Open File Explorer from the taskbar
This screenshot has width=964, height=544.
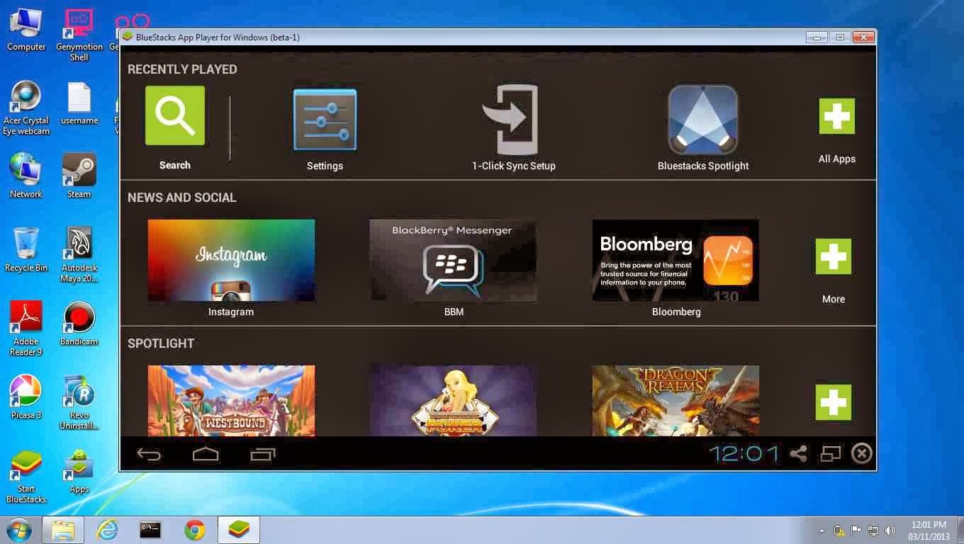(x=63, y=530)
